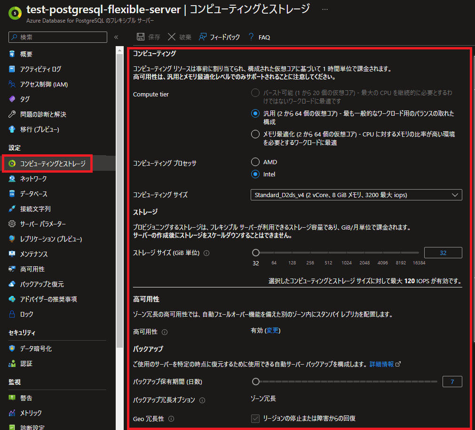
Task: Click the レプリケーション (プレビュー) globe icon
Action: [12, 239]
